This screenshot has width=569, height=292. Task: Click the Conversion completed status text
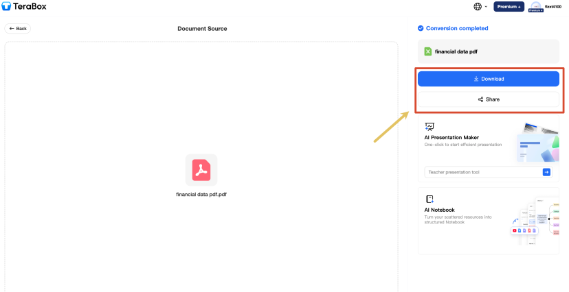point(457,28)
